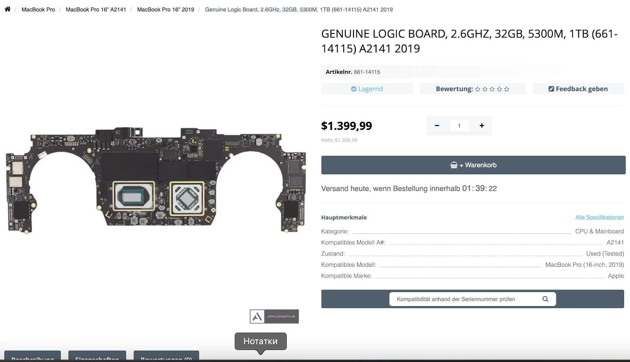Click the Hauptmerkmale heading
630x362 pixels.
pyautogui.click(x=344, y=217)
